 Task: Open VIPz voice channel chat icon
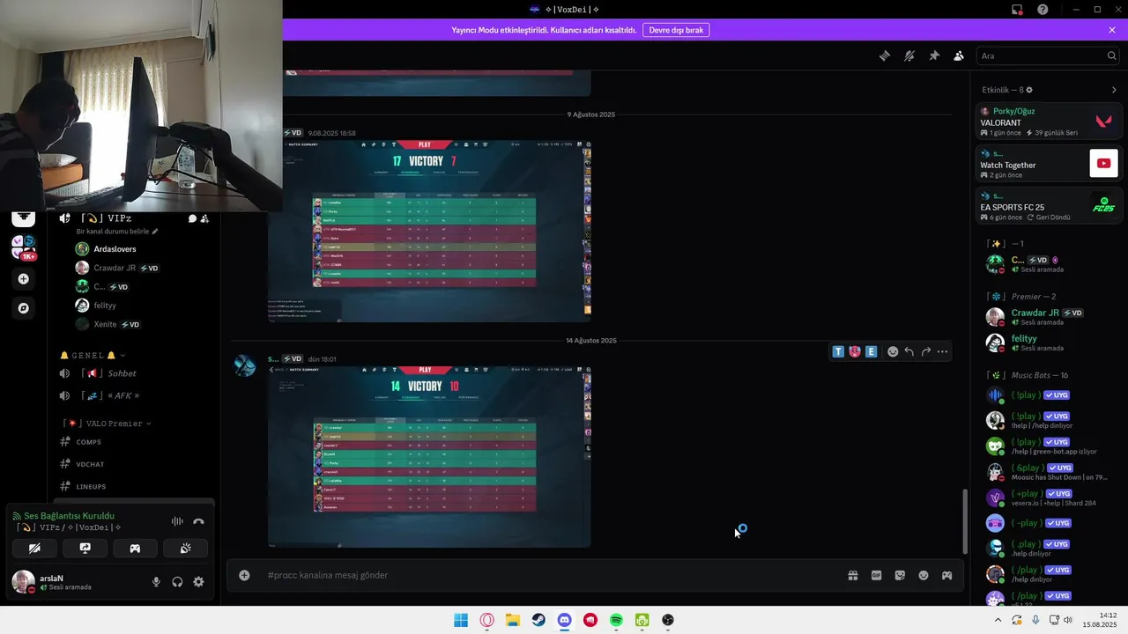pos(191,217)
